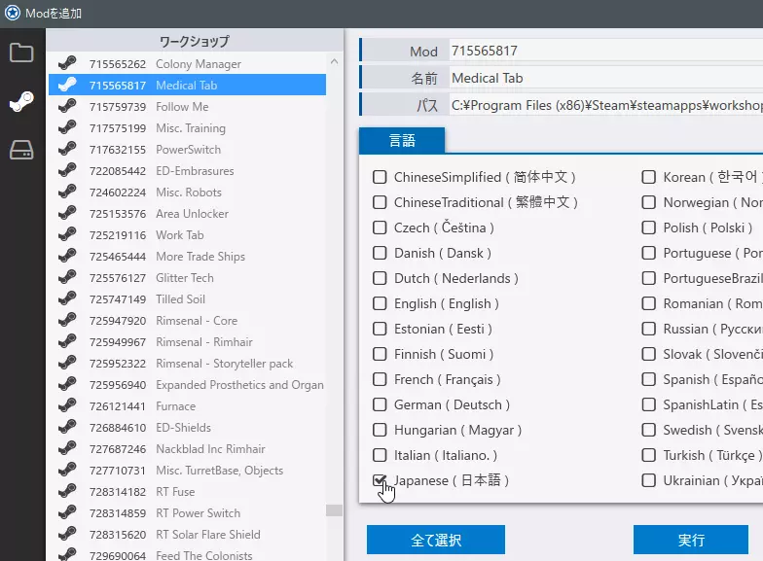Select the 725153576 Area Unlocker row
763x561 pixels.
pos(187,214)
